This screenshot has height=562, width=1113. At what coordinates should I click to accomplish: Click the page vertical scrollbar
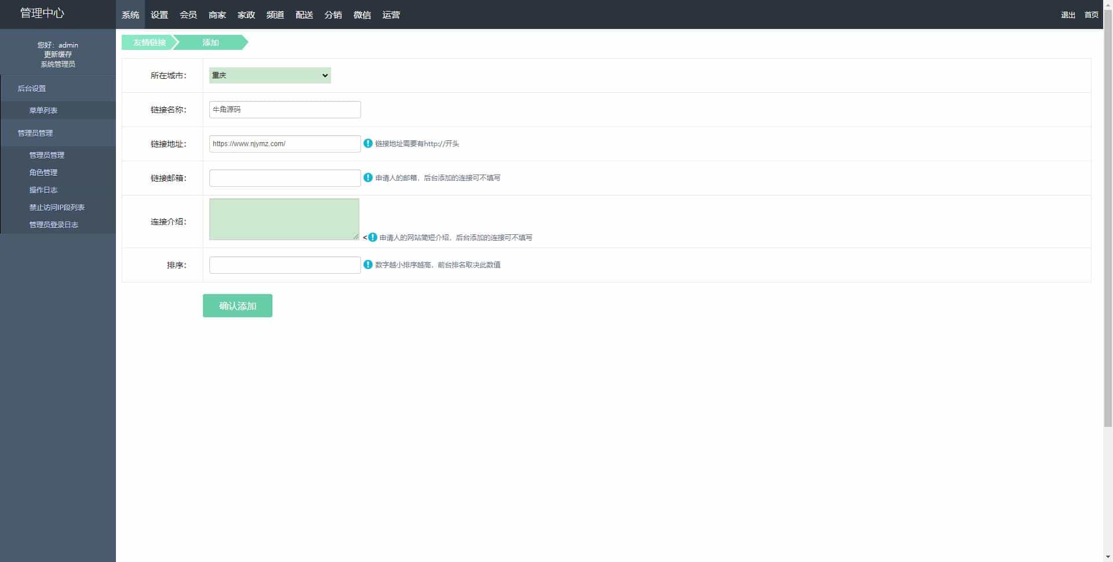1108,232
